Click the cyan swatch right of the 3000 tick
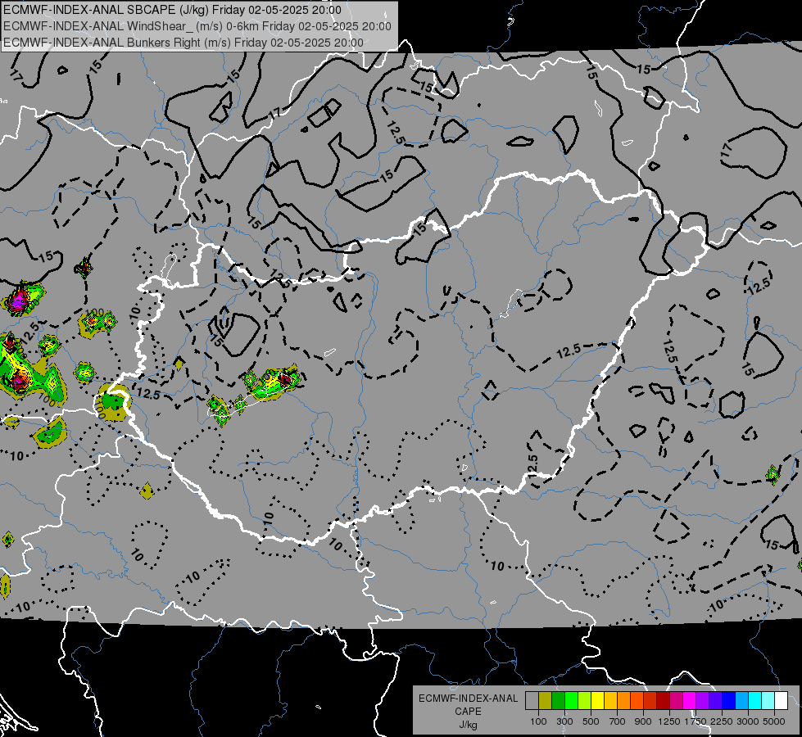This screenshot has width=802, height=737. point(755,700)
